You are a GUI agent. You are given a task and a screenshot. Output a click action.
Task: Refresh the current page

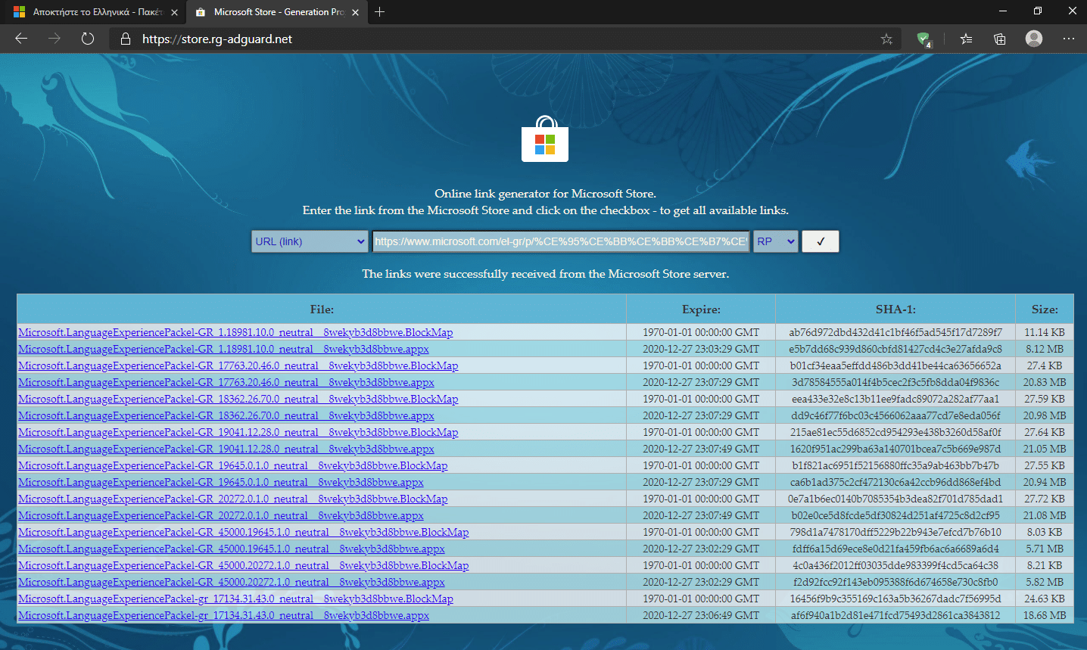[x=88, y=39]
